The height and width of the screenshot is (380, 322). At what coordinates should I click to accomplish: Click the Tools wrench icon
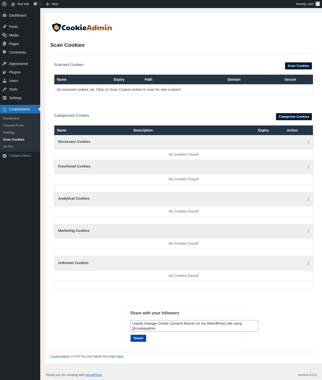[x=5, y=89]
